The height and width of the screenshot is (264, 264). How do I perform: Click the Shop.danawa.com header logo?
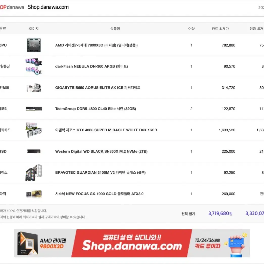[x=48, y=7]
